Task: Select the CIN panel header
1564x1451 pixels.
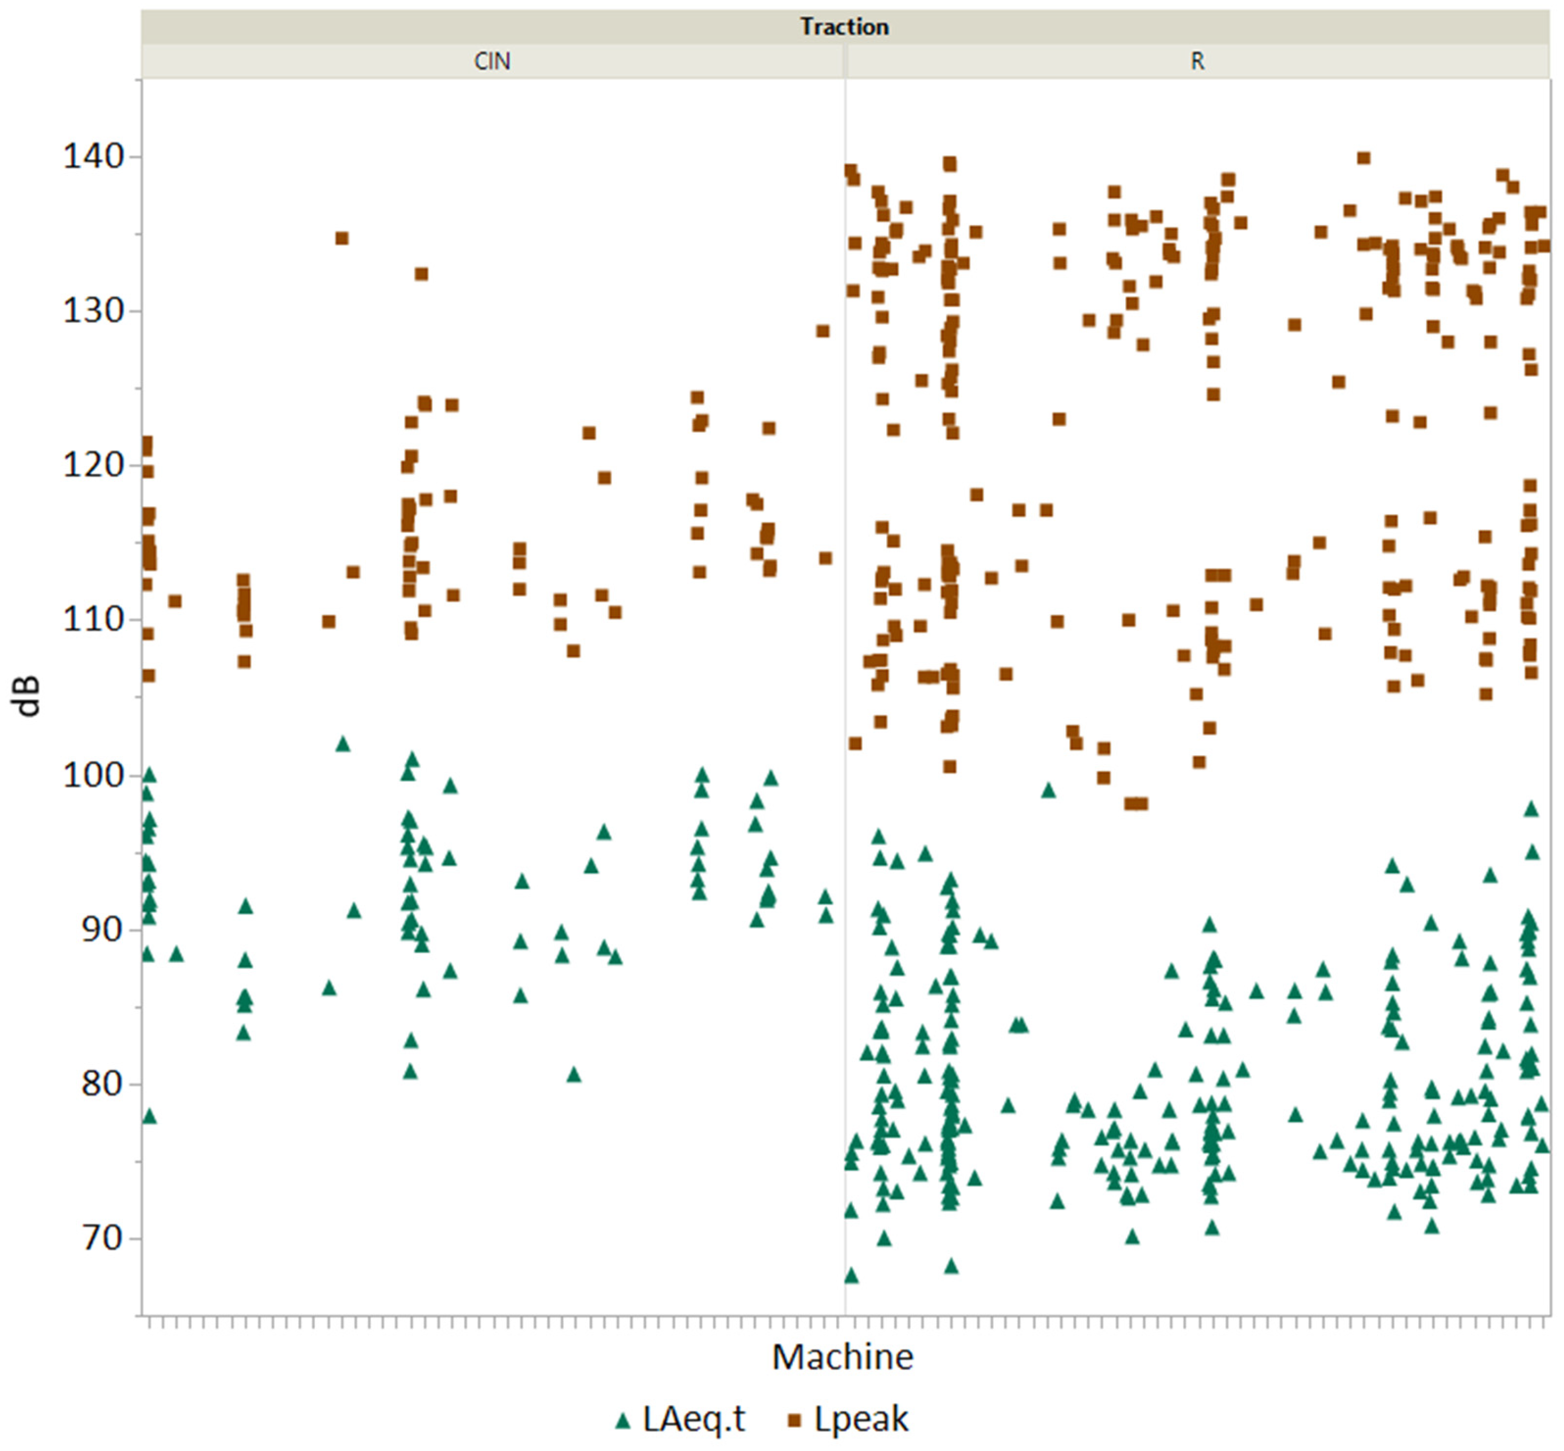Action: (x=492, y=61)
